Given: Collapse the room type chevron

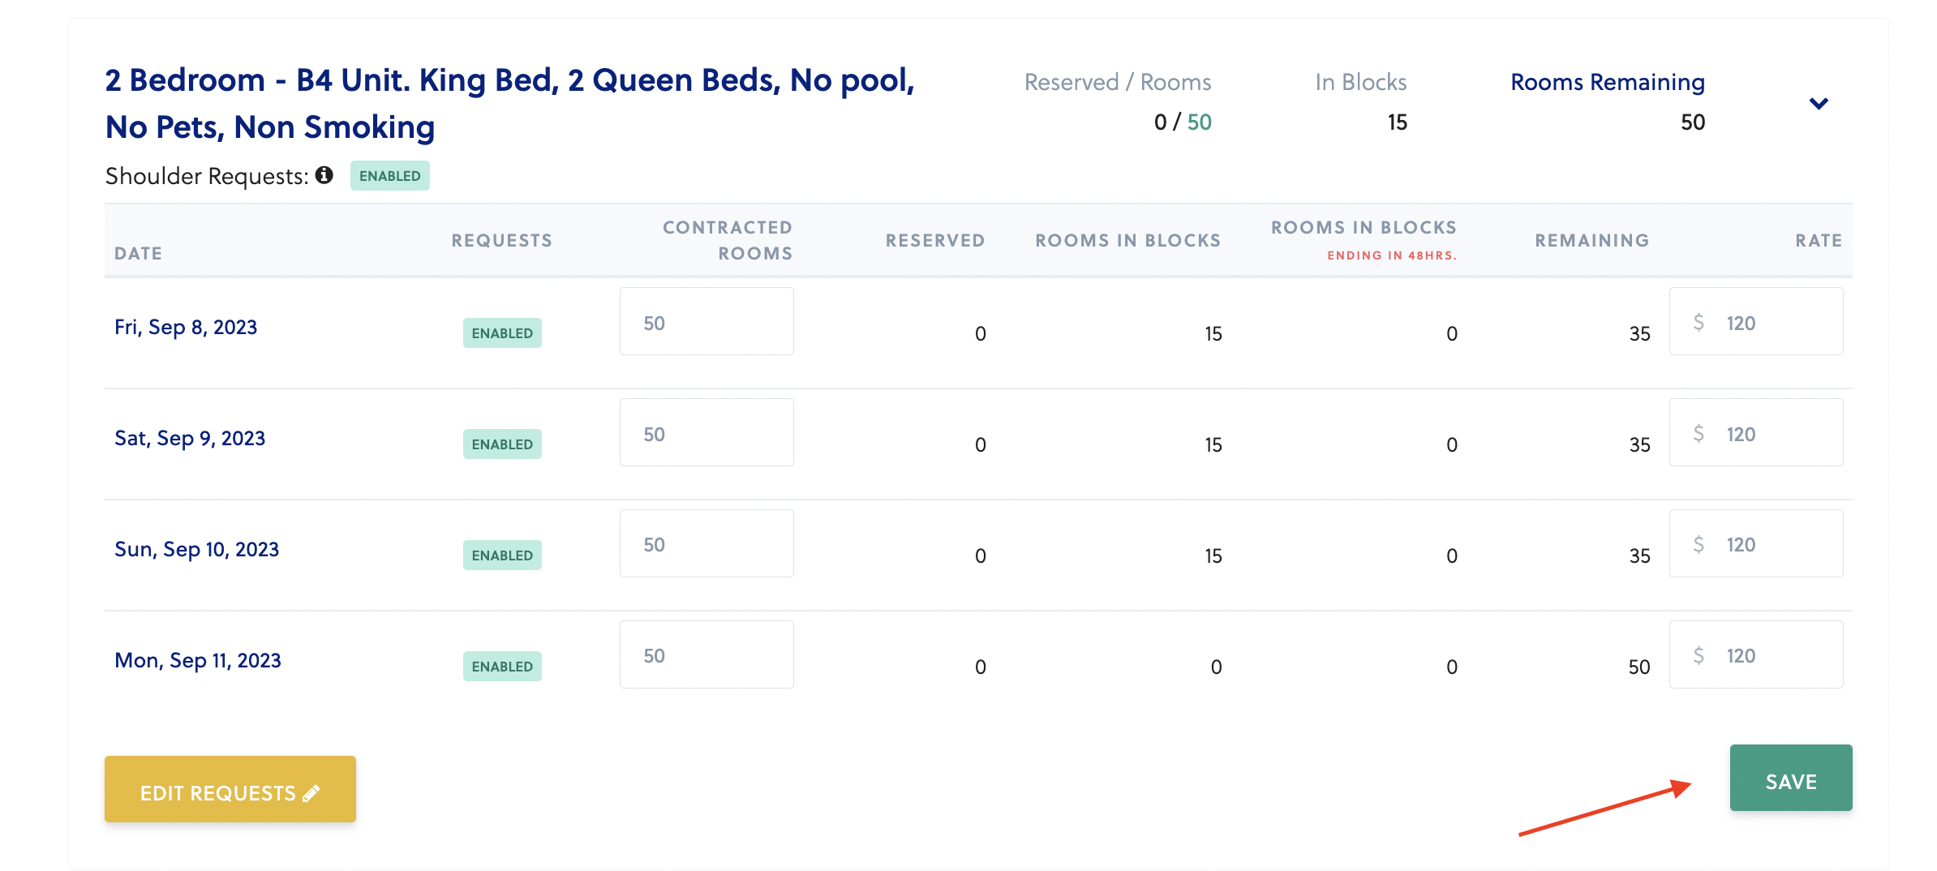Looking at the screenshot, I should click(x=1819, y=104).
